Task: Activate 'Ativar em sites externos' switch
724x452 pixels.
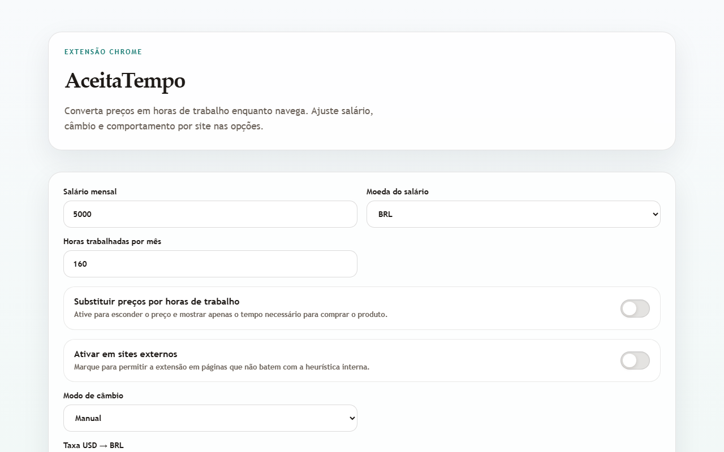Action: tap(635, 360)
